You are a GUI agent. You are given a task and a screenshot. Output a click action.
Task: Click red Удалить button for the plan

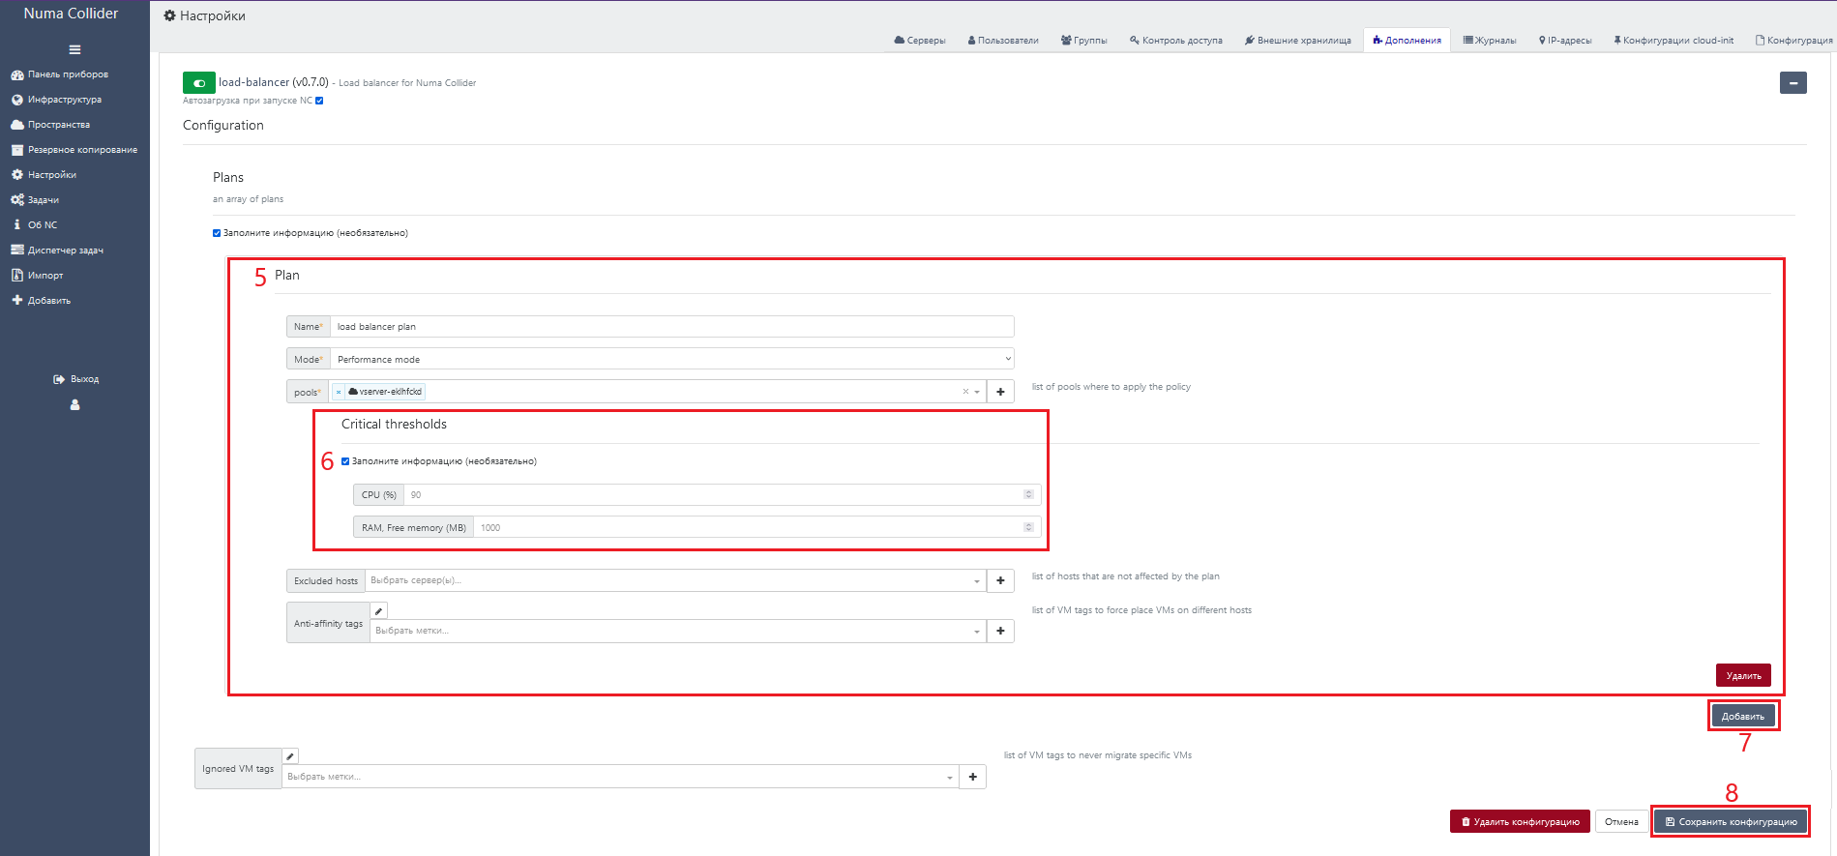point(1743,675)
